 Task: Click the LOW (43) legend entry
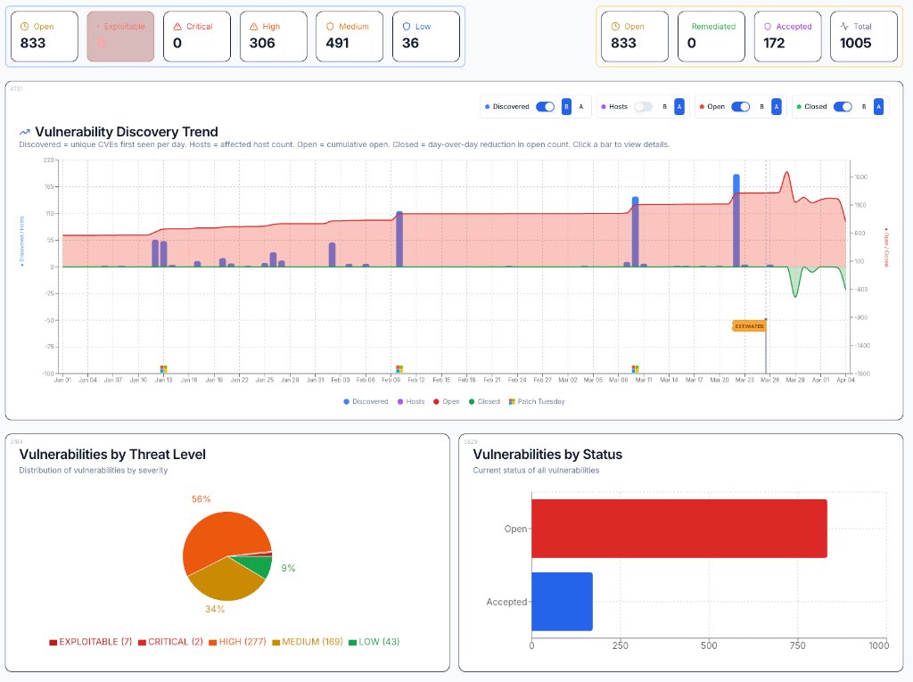(x=374, y=642)
